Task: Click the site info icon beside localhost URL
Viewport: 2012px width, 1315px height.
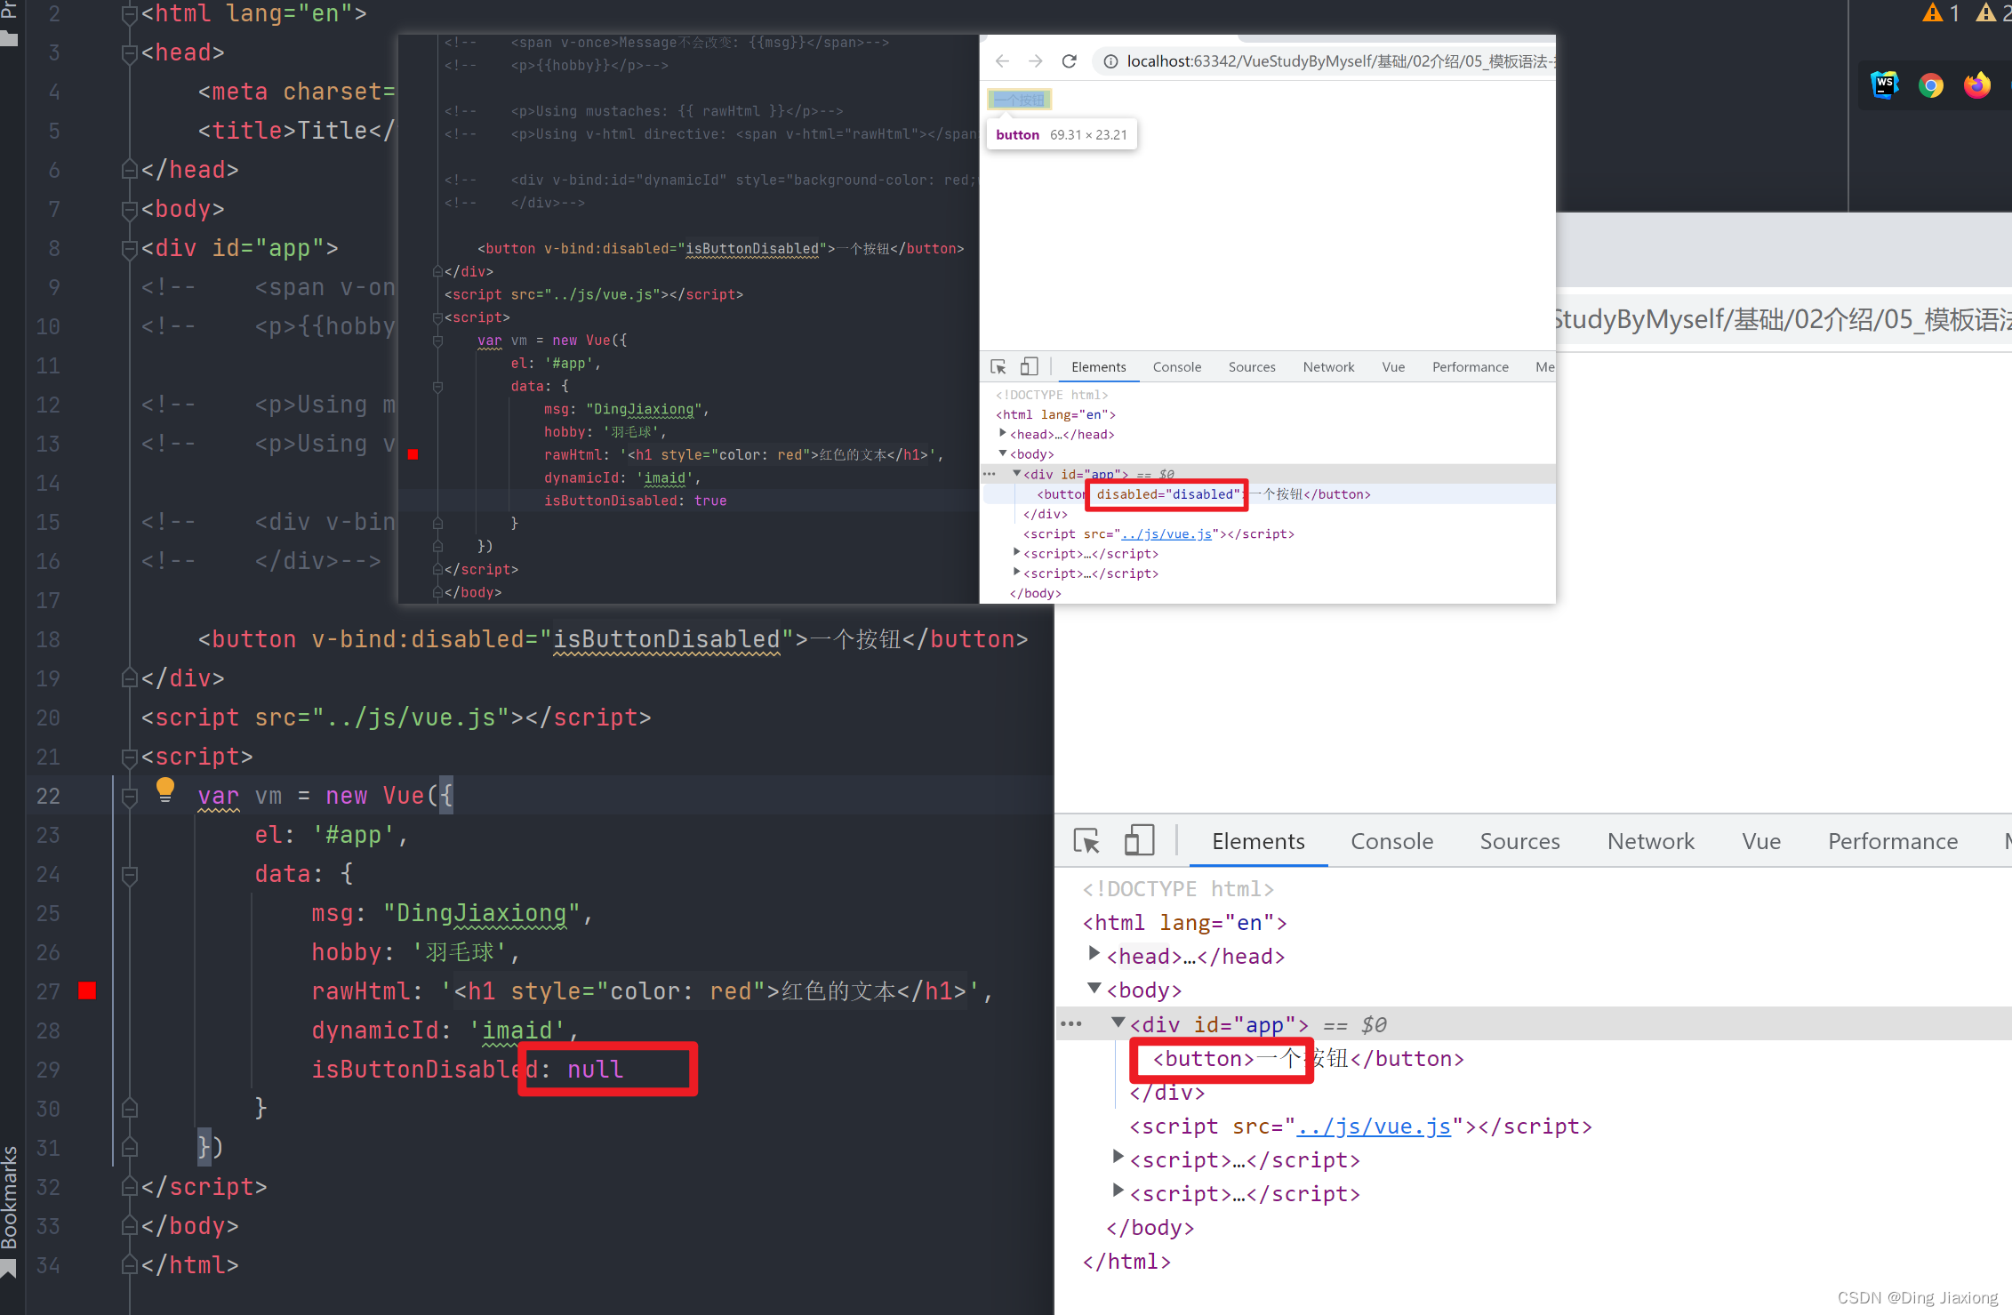Action: (x=1110, y=61)
